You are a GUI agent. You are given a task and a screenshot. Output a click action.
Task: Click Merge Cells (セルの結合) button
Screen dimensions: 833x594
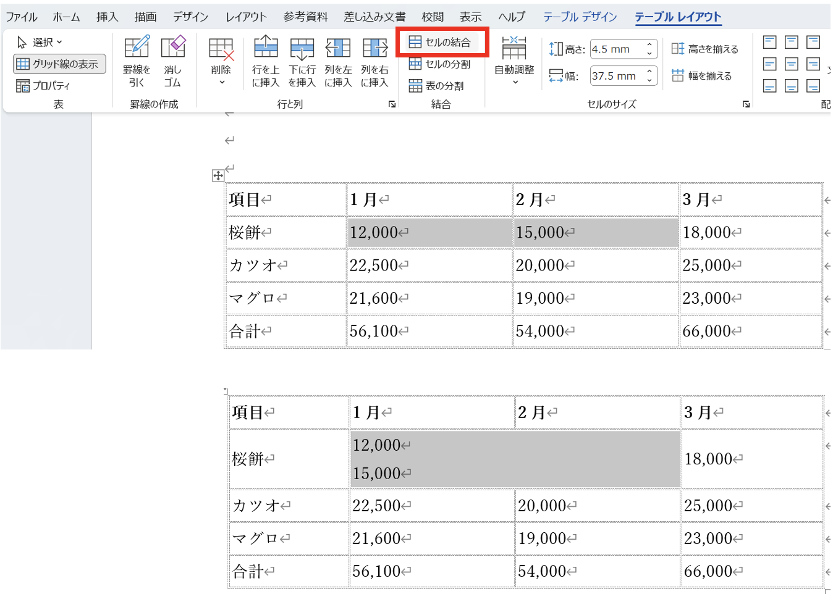tap(441, 42)
